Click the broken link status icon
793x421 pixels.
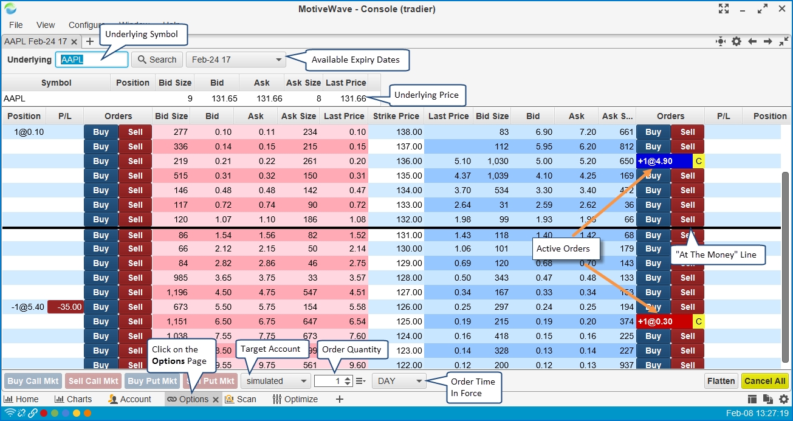(x=21, y=413)
